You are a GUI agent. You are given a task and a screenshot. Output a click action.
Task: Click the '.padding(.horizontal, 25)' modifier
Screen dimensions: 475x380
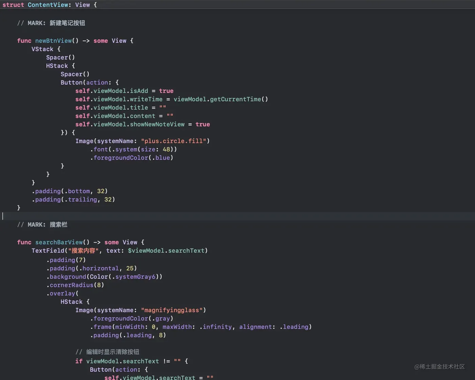coord(92,268)
